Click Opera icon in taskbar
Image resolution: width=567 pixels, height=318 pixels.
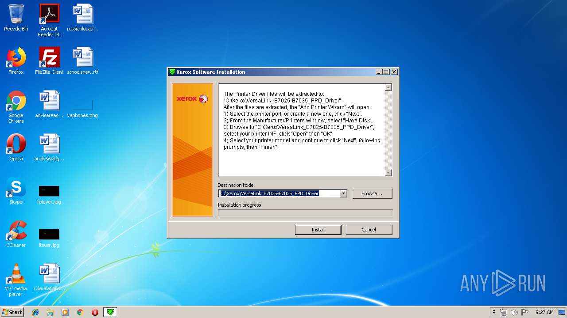click(95, 312)
